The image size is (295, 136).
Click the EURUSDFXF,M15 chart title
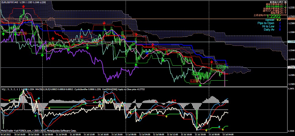pos(12,2)
